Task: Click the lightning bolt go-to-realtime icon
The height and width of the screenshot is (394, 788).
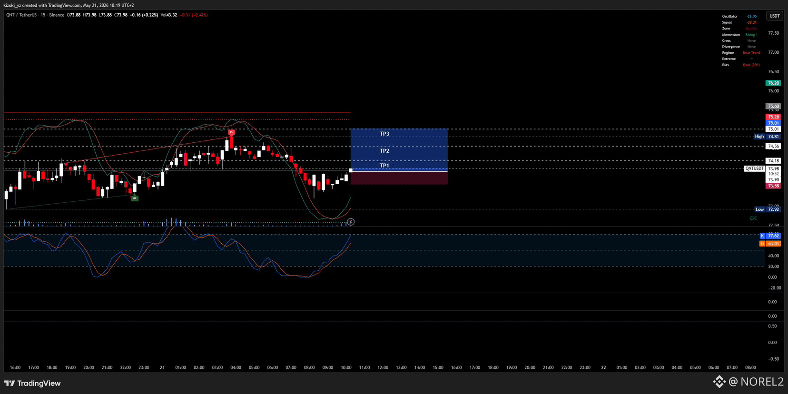Action: click(x=351, y=222)
